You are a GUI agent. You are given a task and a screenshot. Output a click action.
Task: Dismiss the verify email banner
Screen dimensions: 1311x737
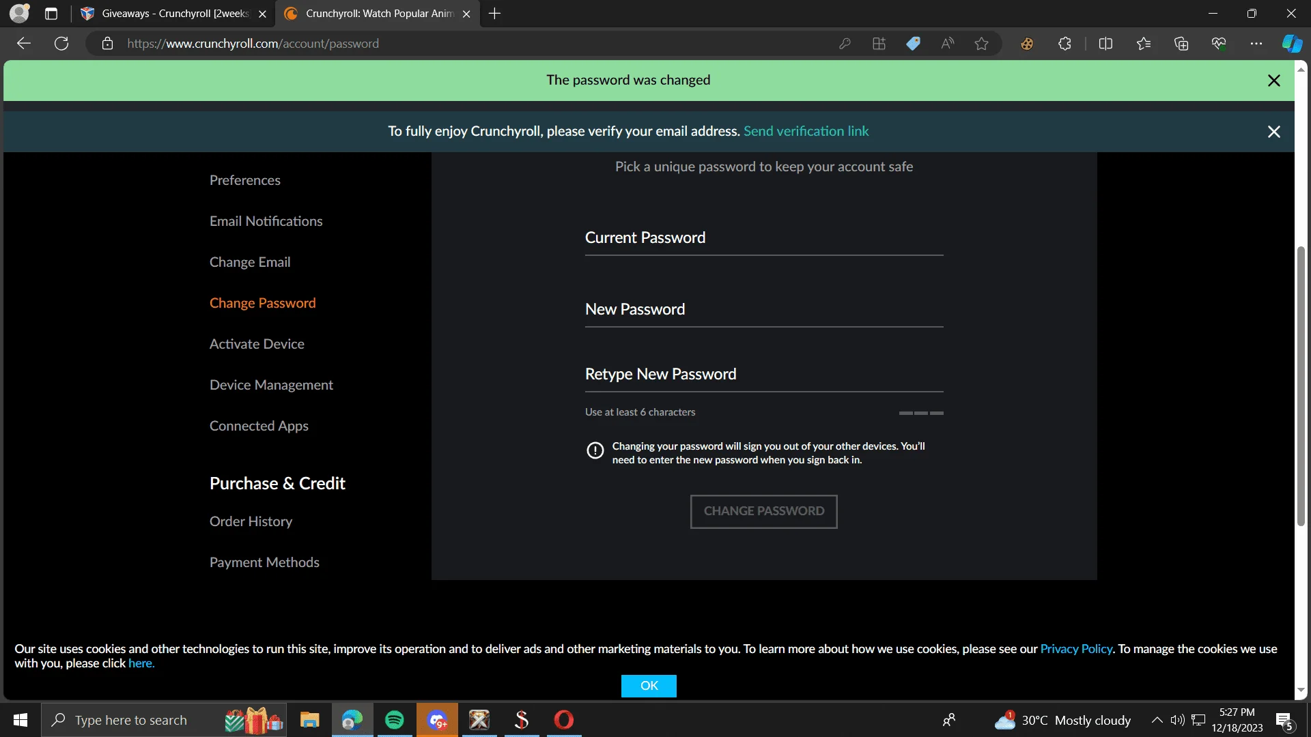pyautogui.click(x=1273, y=132)
